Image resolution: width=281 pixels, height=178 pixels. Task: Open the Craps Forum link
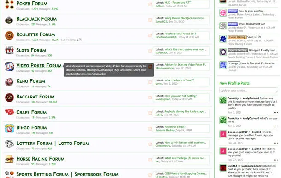coord(31,112)
